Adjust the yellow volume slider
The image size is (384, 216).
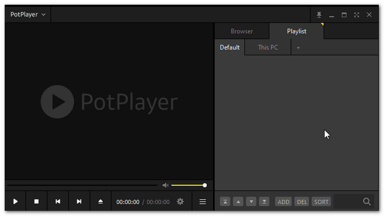(189, 185)
